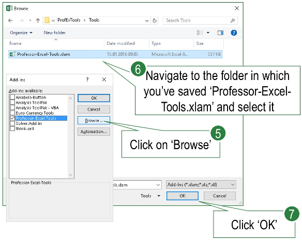Click the Tools breadcrumb in path
The width and height of the screenshot is (302, 240).
point(94,20)
